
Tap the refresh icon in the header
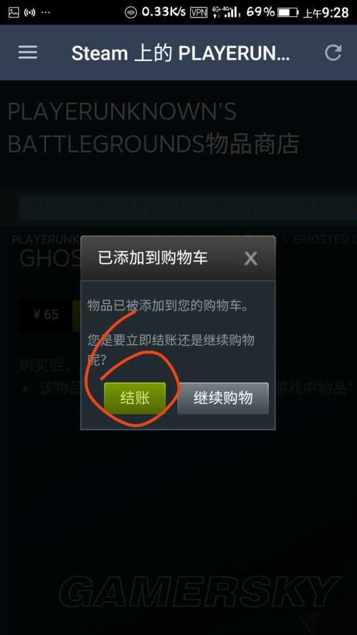coord(334,52)
